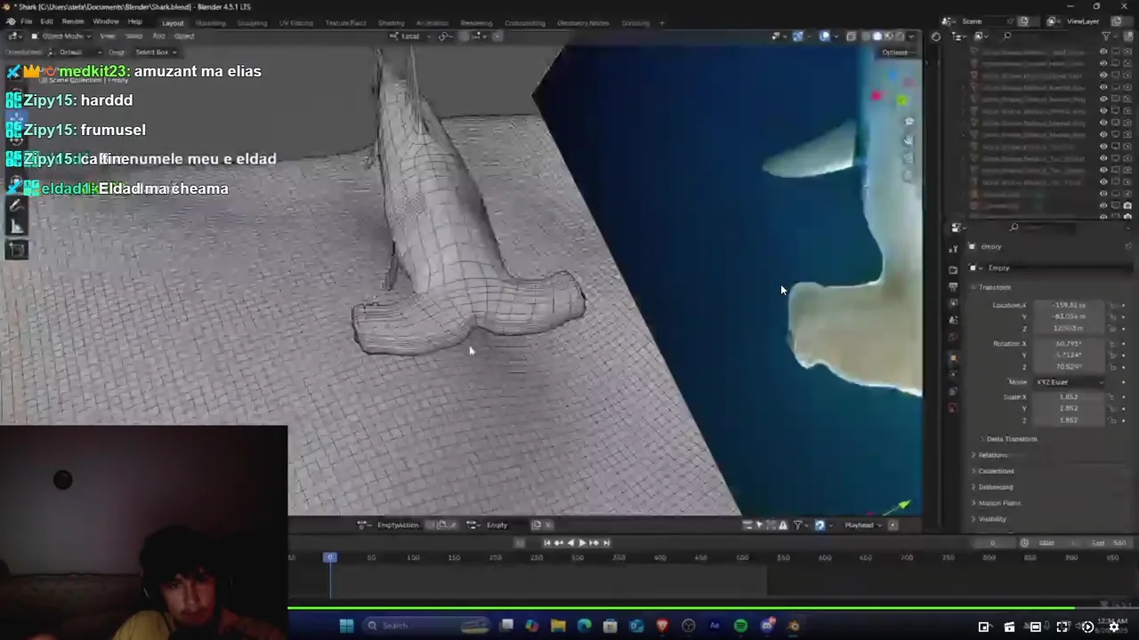
Task: Open the Edit menu
Action: coord(47,21)
